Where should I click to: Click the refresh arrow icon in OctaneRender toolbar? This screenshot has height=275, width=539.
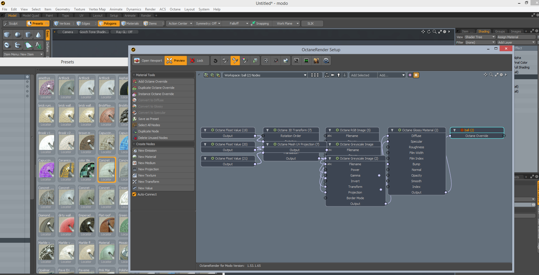coord(215,61)
